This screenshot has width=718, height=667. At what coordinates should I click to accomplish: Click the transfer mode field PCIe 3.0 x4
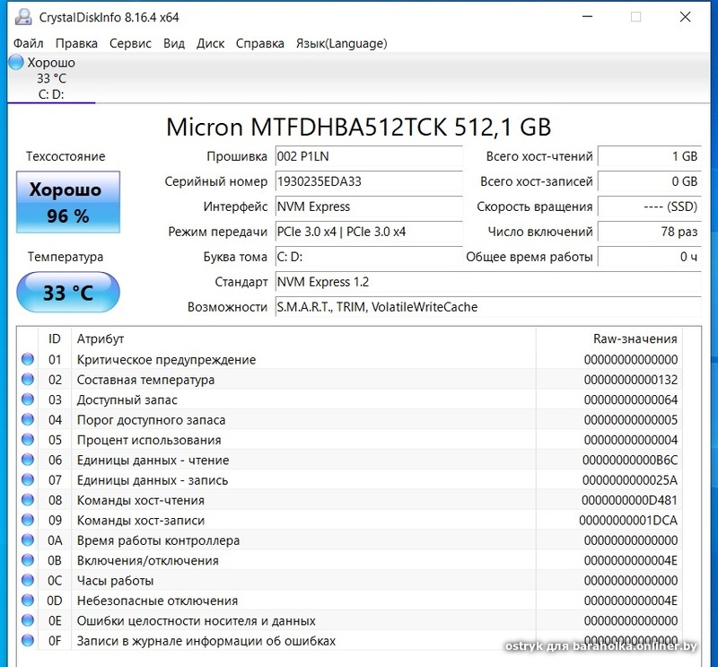click(x=369, y=232)
